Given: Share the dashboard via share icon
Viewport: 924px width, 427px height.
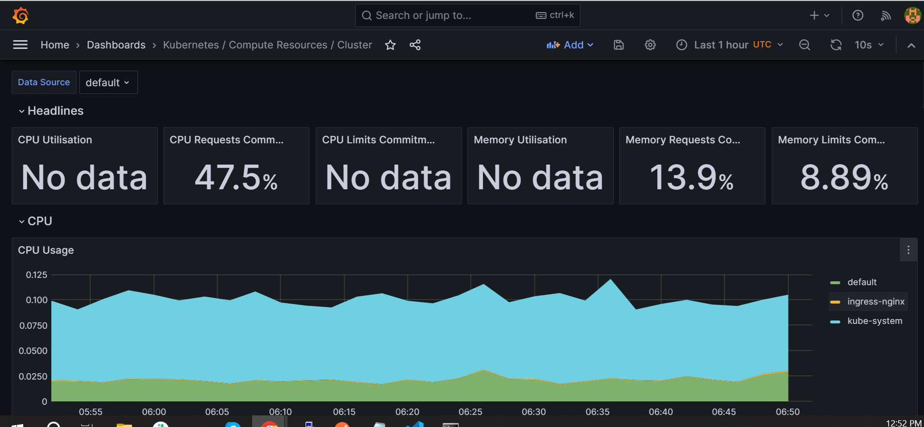Looking at the screenshot, I should tap(415, 45).
